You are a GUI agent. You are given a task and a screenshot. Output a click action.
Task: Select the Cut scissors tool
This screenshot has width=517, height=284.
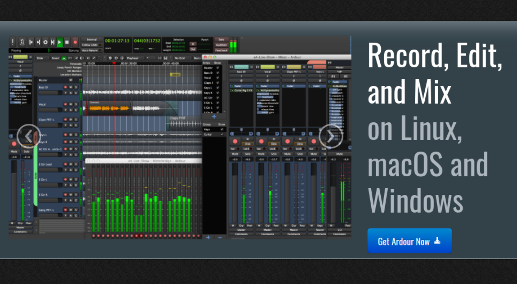(76, 58)
